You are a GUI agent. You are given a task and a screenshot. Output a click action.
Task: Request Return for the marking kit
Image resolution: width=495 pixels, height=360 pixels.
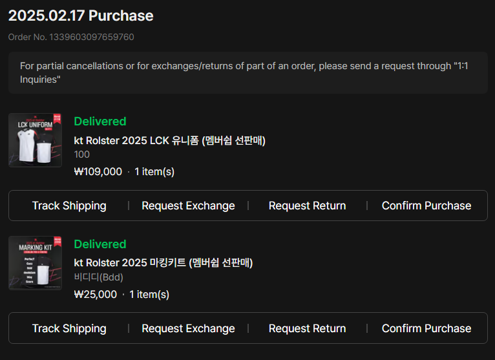pyautogui.click(x=307, y=328)
